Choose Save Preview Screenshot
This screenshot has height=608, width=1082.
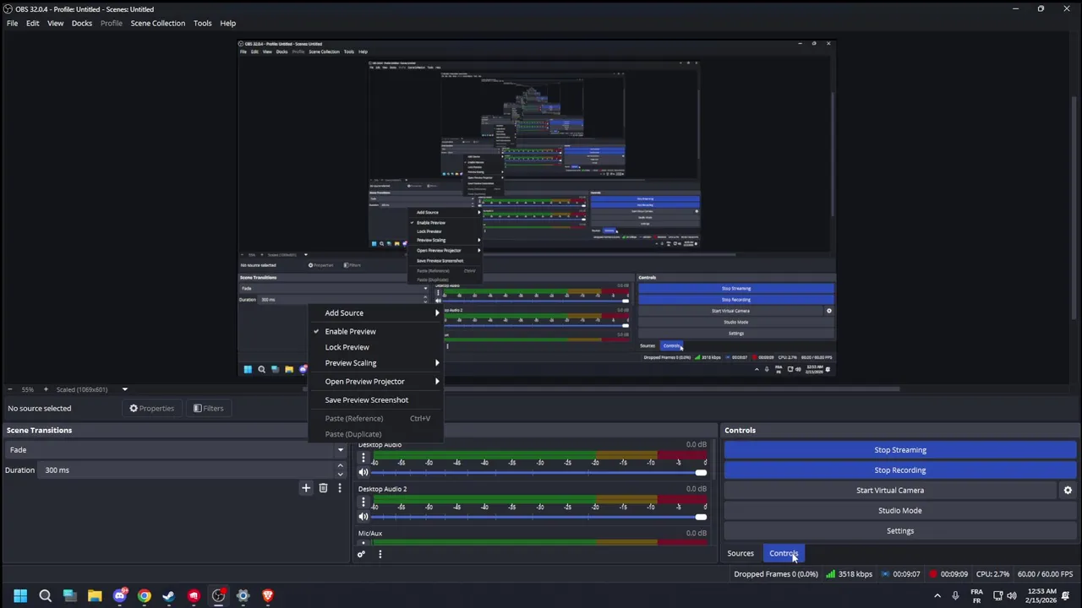pos(376,400)
